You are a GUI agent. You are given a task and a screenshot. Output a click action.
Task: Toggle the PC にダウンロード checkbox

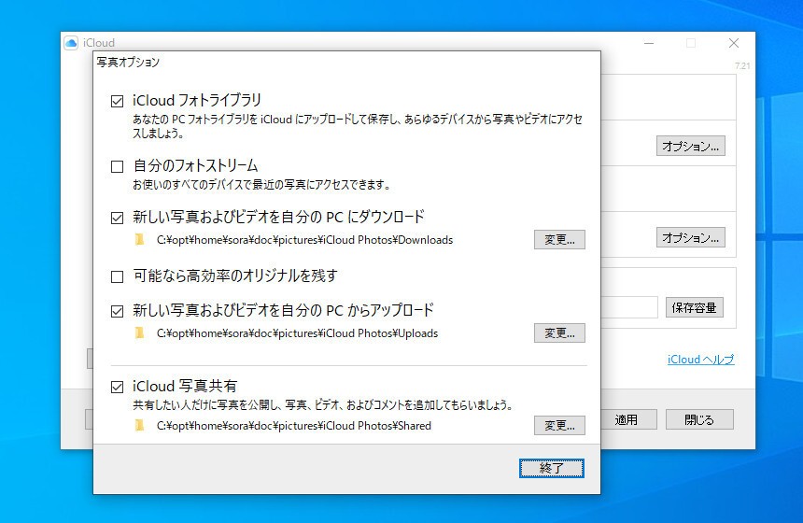pos(118,218)
